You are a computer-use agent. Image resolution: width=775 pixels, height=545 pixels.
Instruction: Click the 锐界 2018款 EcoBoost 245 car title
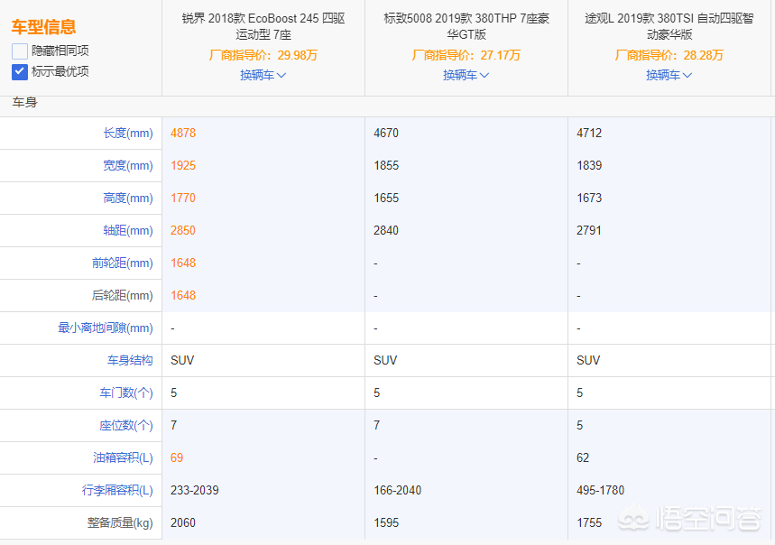(x=263, y=26)
